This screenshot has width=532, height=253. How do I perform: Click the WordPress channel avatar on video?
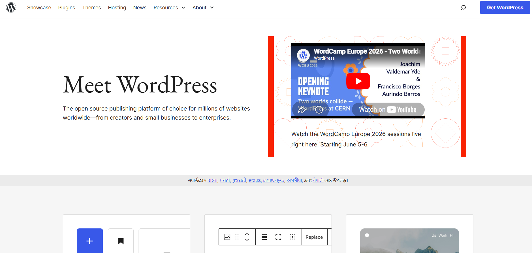(303, 55)
